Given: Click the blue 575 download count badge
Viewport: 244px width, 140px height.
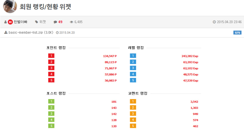Looking at the screenshot, I should [237, 32].
